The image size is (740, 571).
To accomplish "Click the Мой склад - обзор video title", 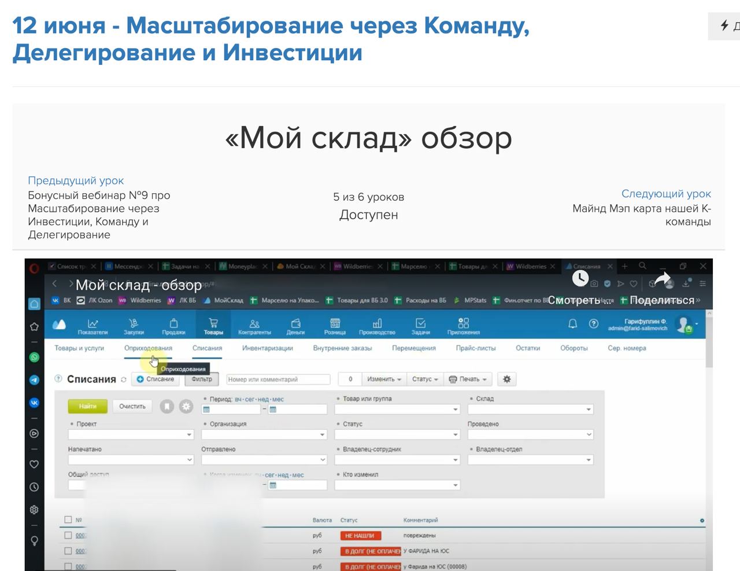I will point(139,285).
